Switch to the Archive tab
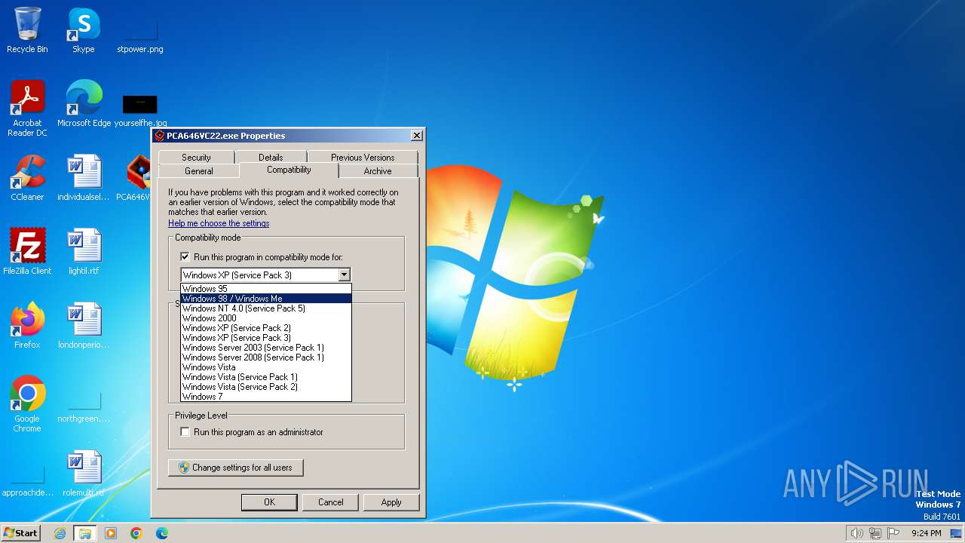The image size is (965, 543). click(378, 171)
